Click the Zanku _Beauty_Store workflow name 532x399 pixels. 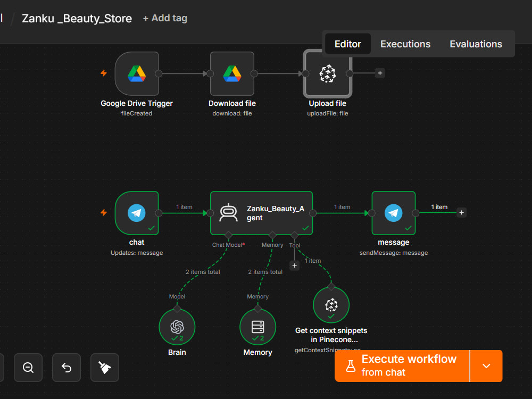pos(77,18)
